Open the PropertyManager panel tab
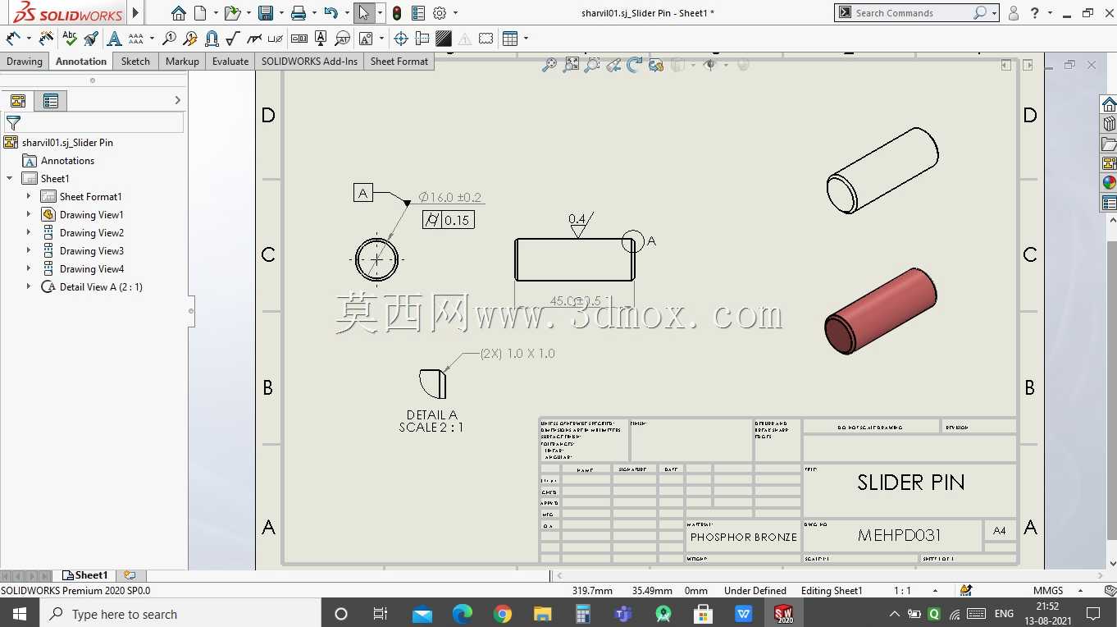Screen dimensions: 1117x627 tap(51, 101)
